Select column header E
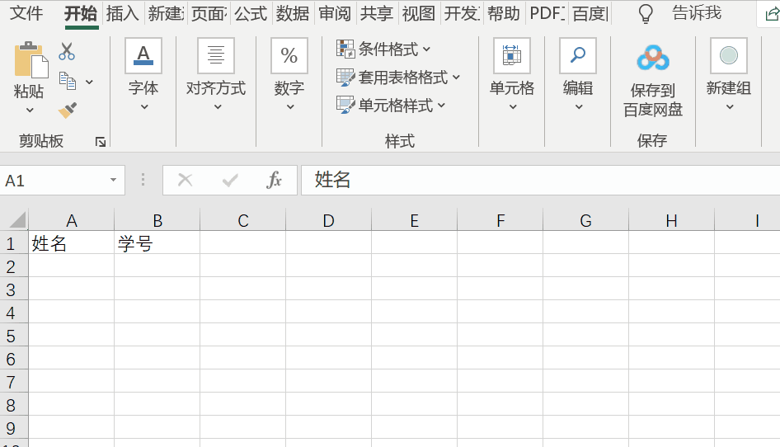 (414, 220)
